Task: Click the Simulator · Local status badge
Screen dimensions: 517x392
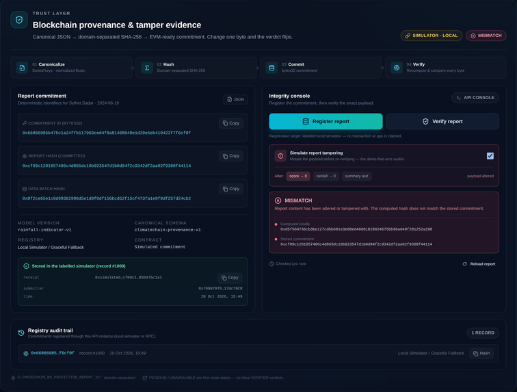Action: pyautogui.click(x=432, y=36)
